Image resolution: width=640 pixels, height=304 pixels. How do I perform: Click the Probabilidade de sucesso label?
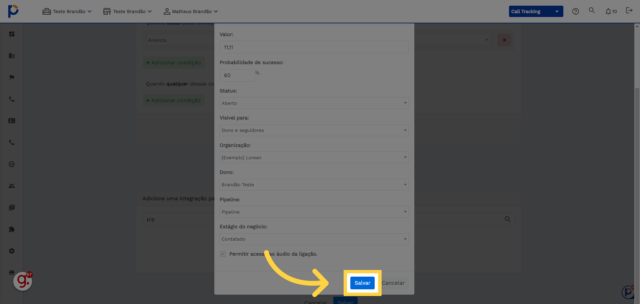click(251, 62)
